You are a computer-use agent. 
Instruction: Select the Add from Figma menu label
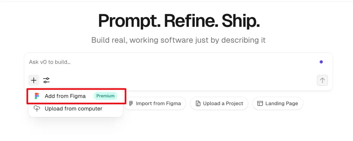(x=65, y=96)
